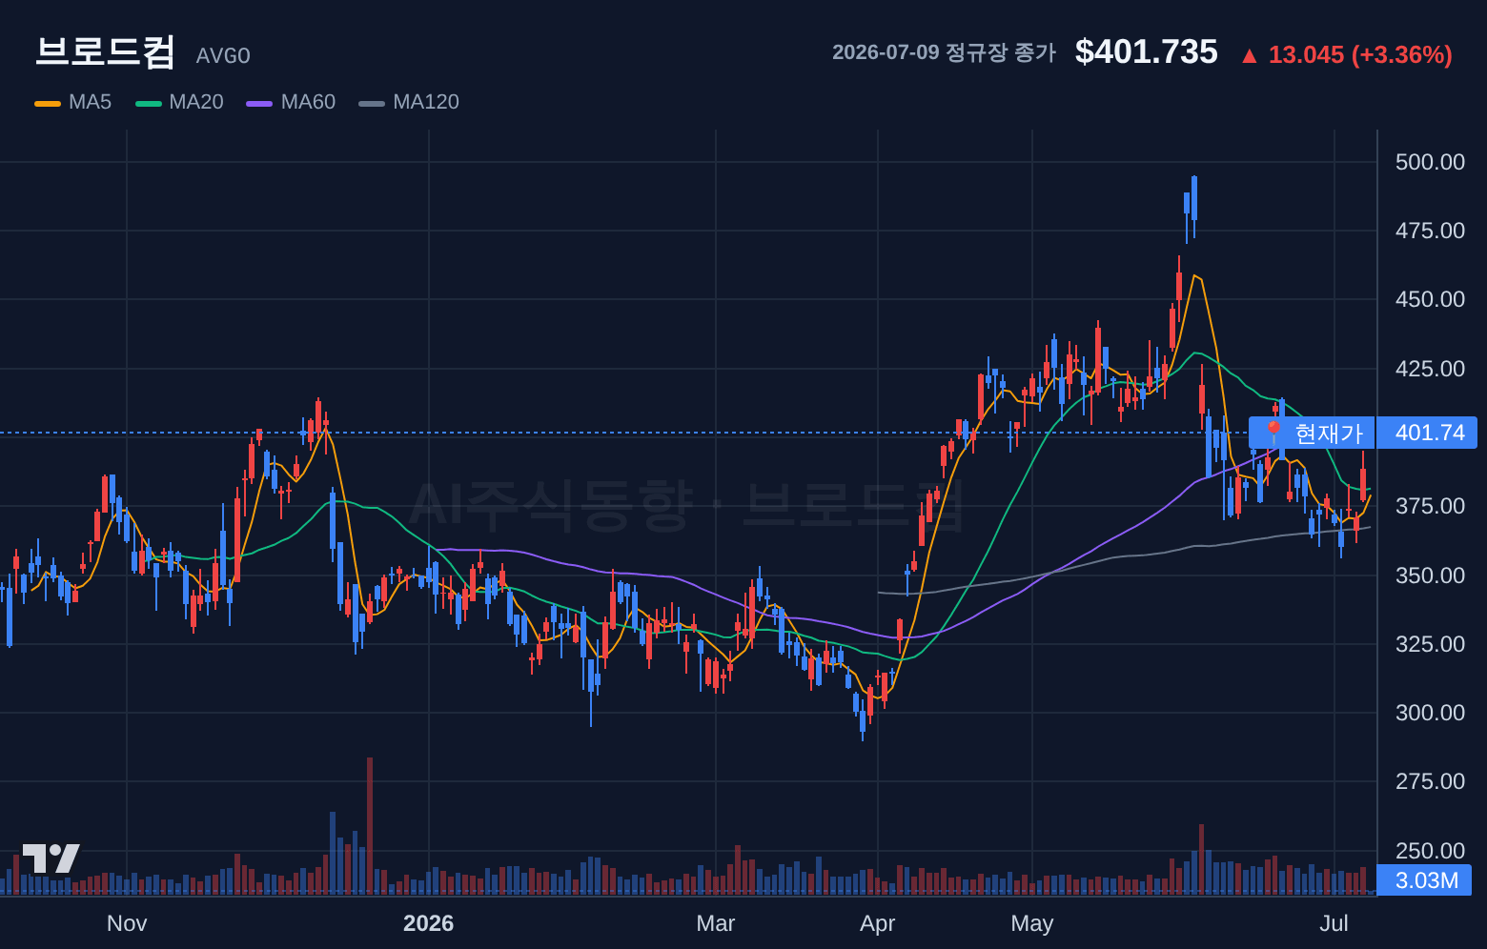This screenshot has width=1487, height=949.
Task: Click the Mar time axis label
Action: coord(716,923)
